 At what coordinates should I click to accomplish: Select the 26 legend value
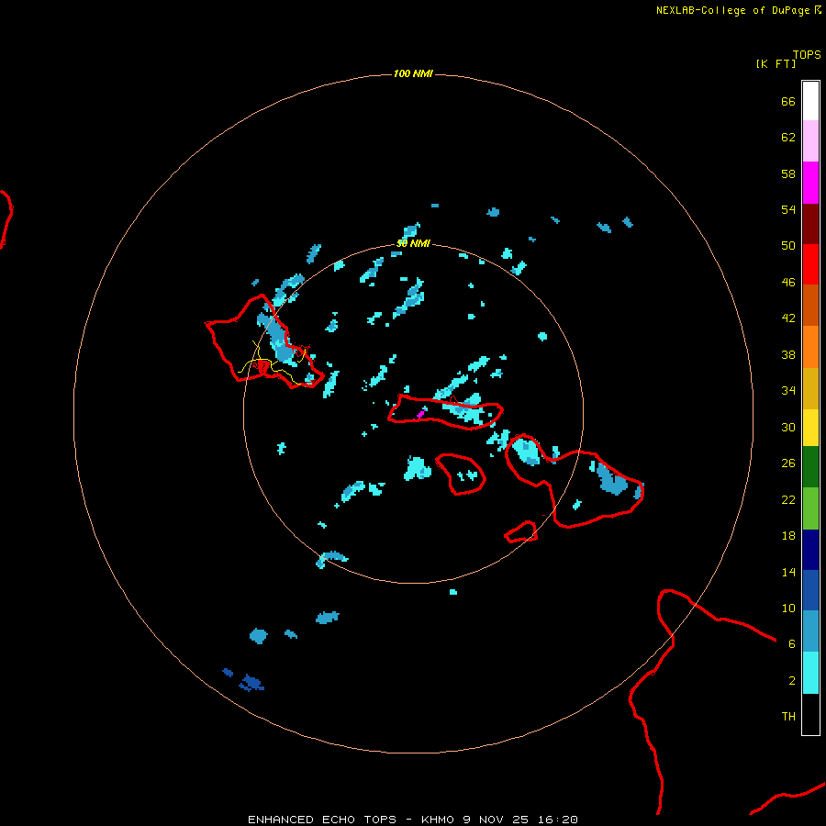[x=788, y=463]
